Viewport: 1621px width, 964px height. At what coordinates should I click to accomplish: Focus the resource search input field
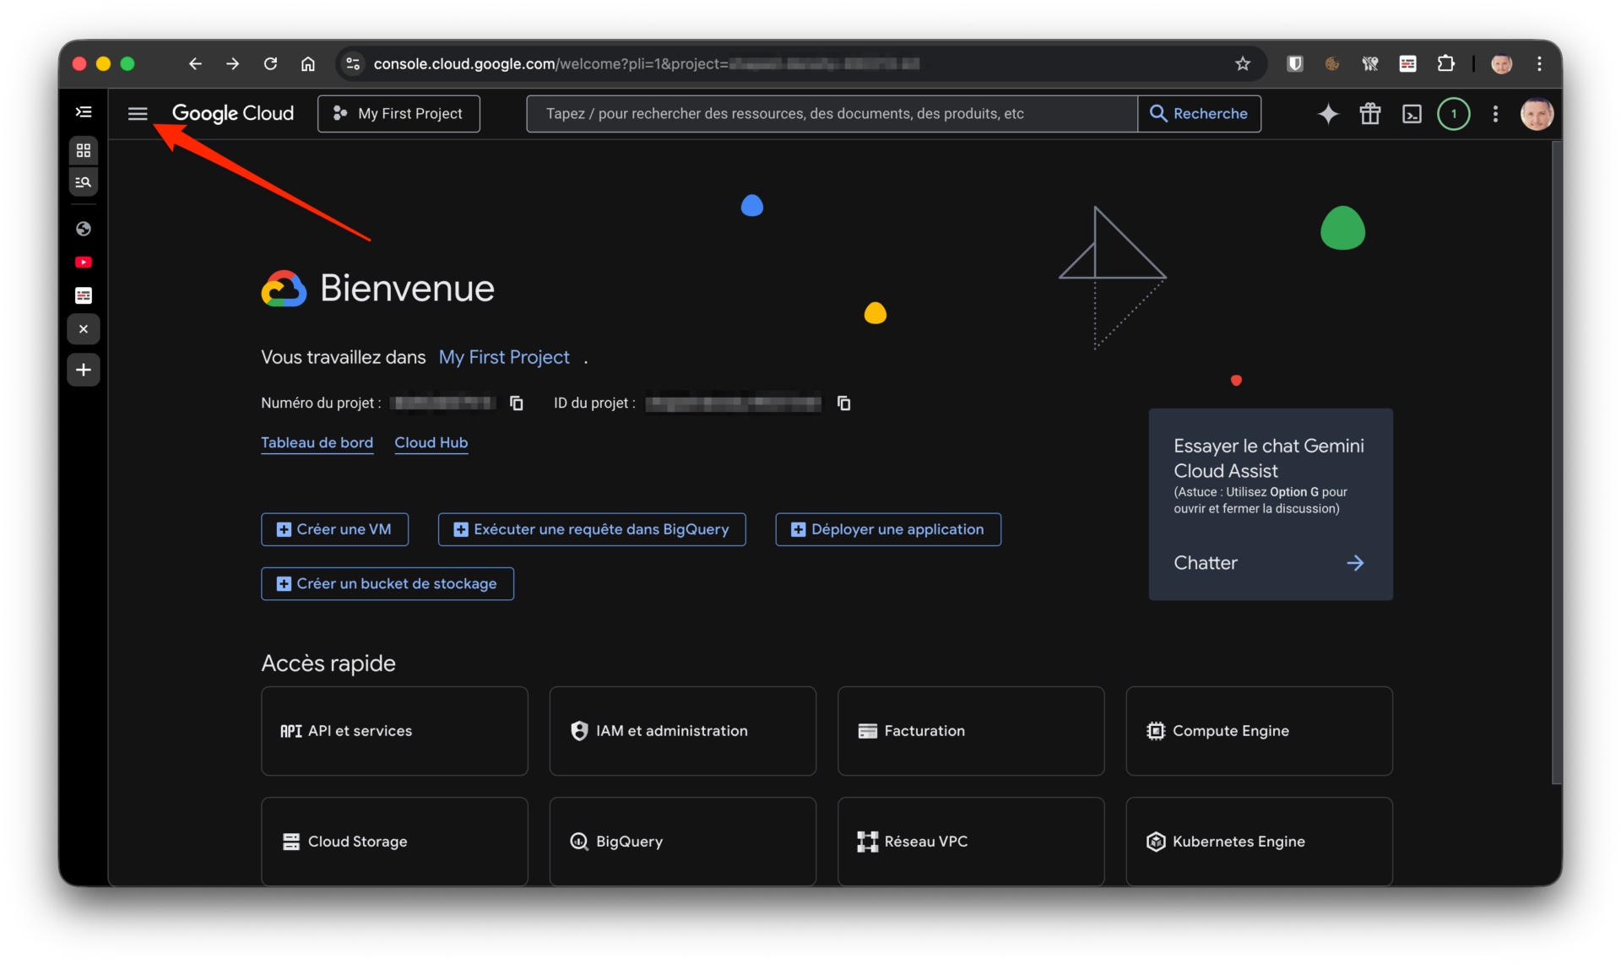coord(832,113)
